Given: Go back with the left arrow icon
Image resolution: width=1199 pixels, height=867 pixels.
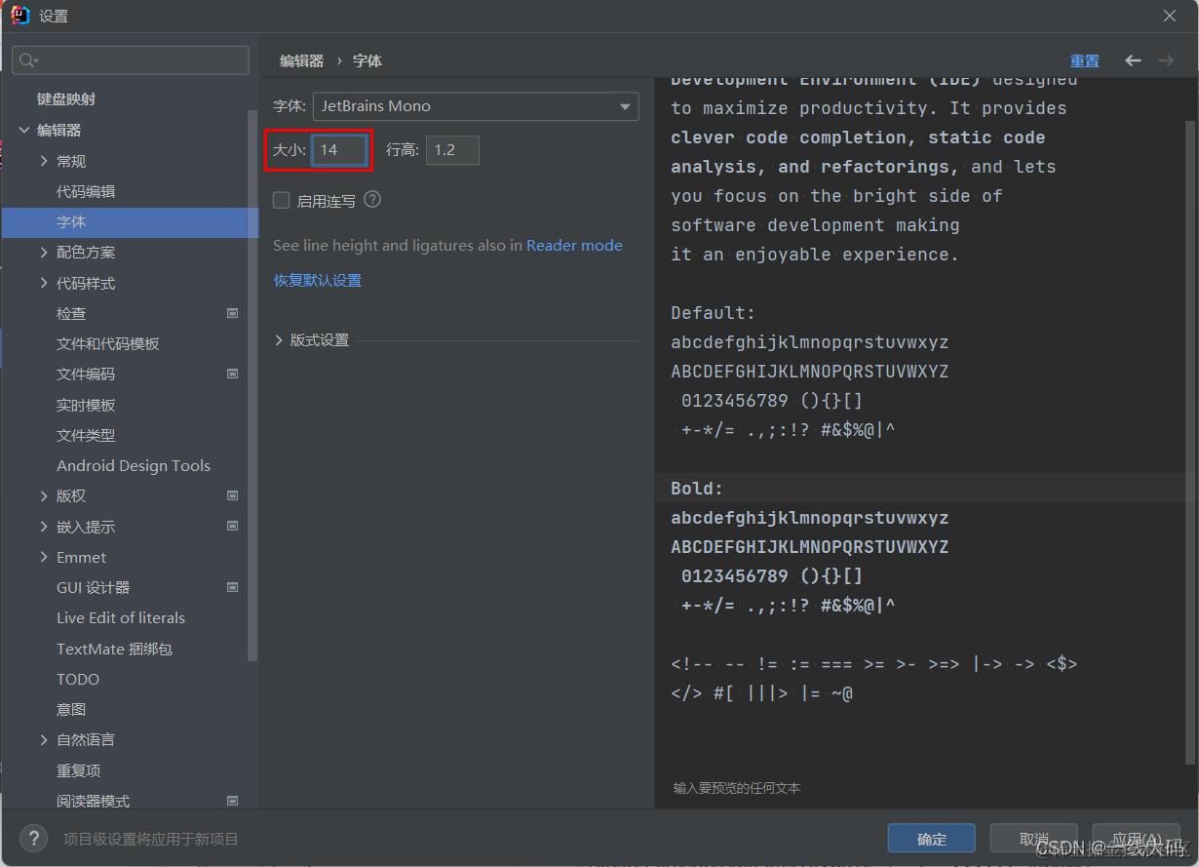Looking at the screenshot, I should (x=1133, y=60).
